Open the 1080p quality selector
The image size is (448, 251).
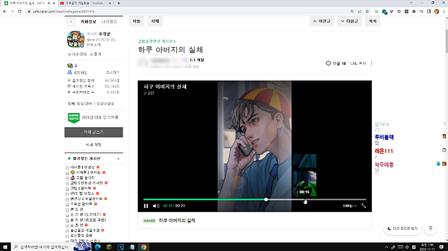tap(349, 206)
